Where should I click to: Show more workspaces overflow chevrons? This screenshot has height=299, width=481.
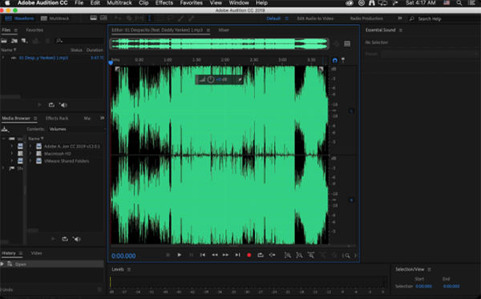pos(400,18)
